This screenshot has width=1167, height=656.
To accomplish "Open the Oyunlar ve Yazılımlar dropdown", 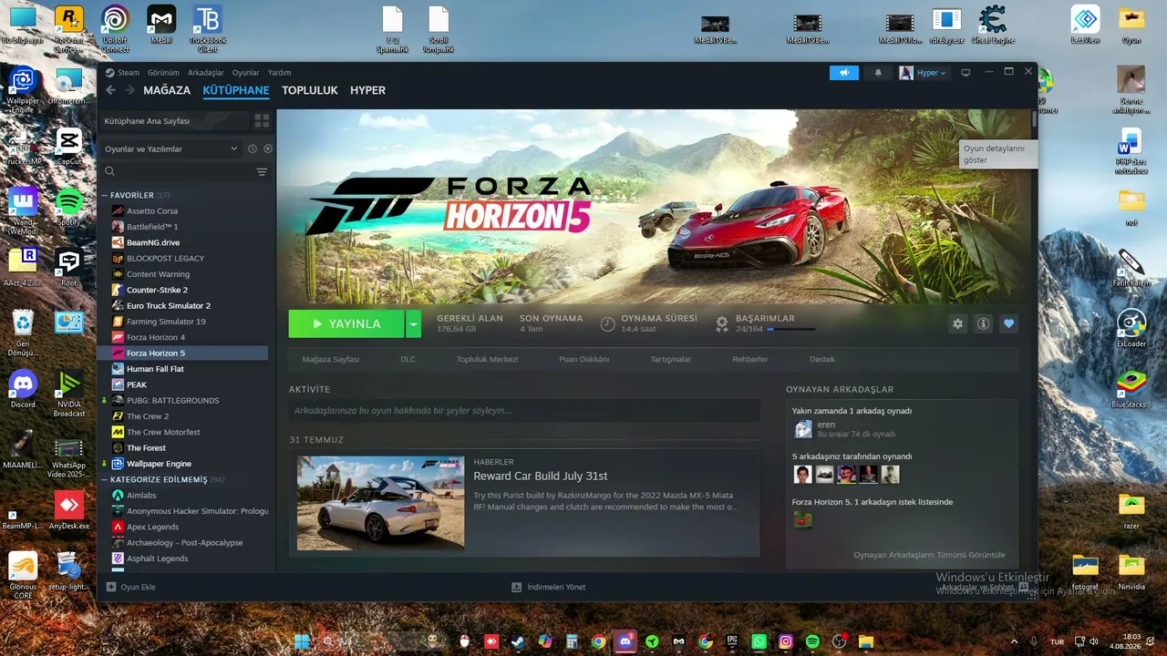I will [x=170, y=149].
